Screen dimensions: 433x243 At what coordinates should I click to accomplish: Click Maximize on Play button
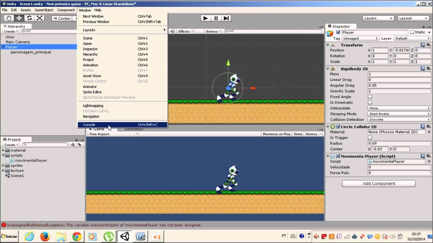[x=277, y=134]
